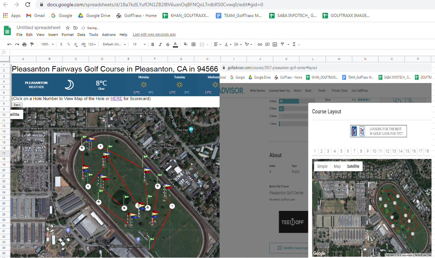
Task: Click the Redo icon in Sheets toolbar
Action: [x=17, y=44]
